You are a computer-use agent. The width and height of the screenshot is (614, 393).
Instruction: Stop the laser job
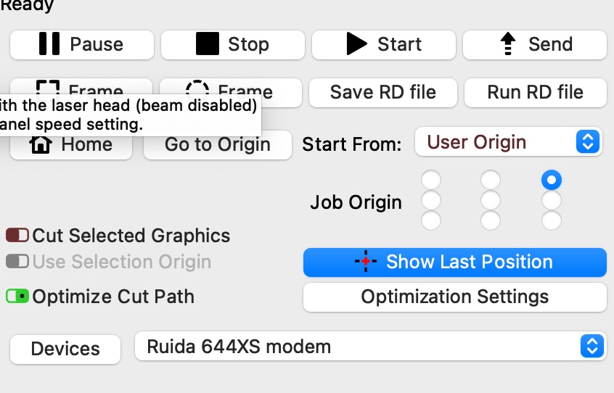pyautogui.click(x=232, y=44)
